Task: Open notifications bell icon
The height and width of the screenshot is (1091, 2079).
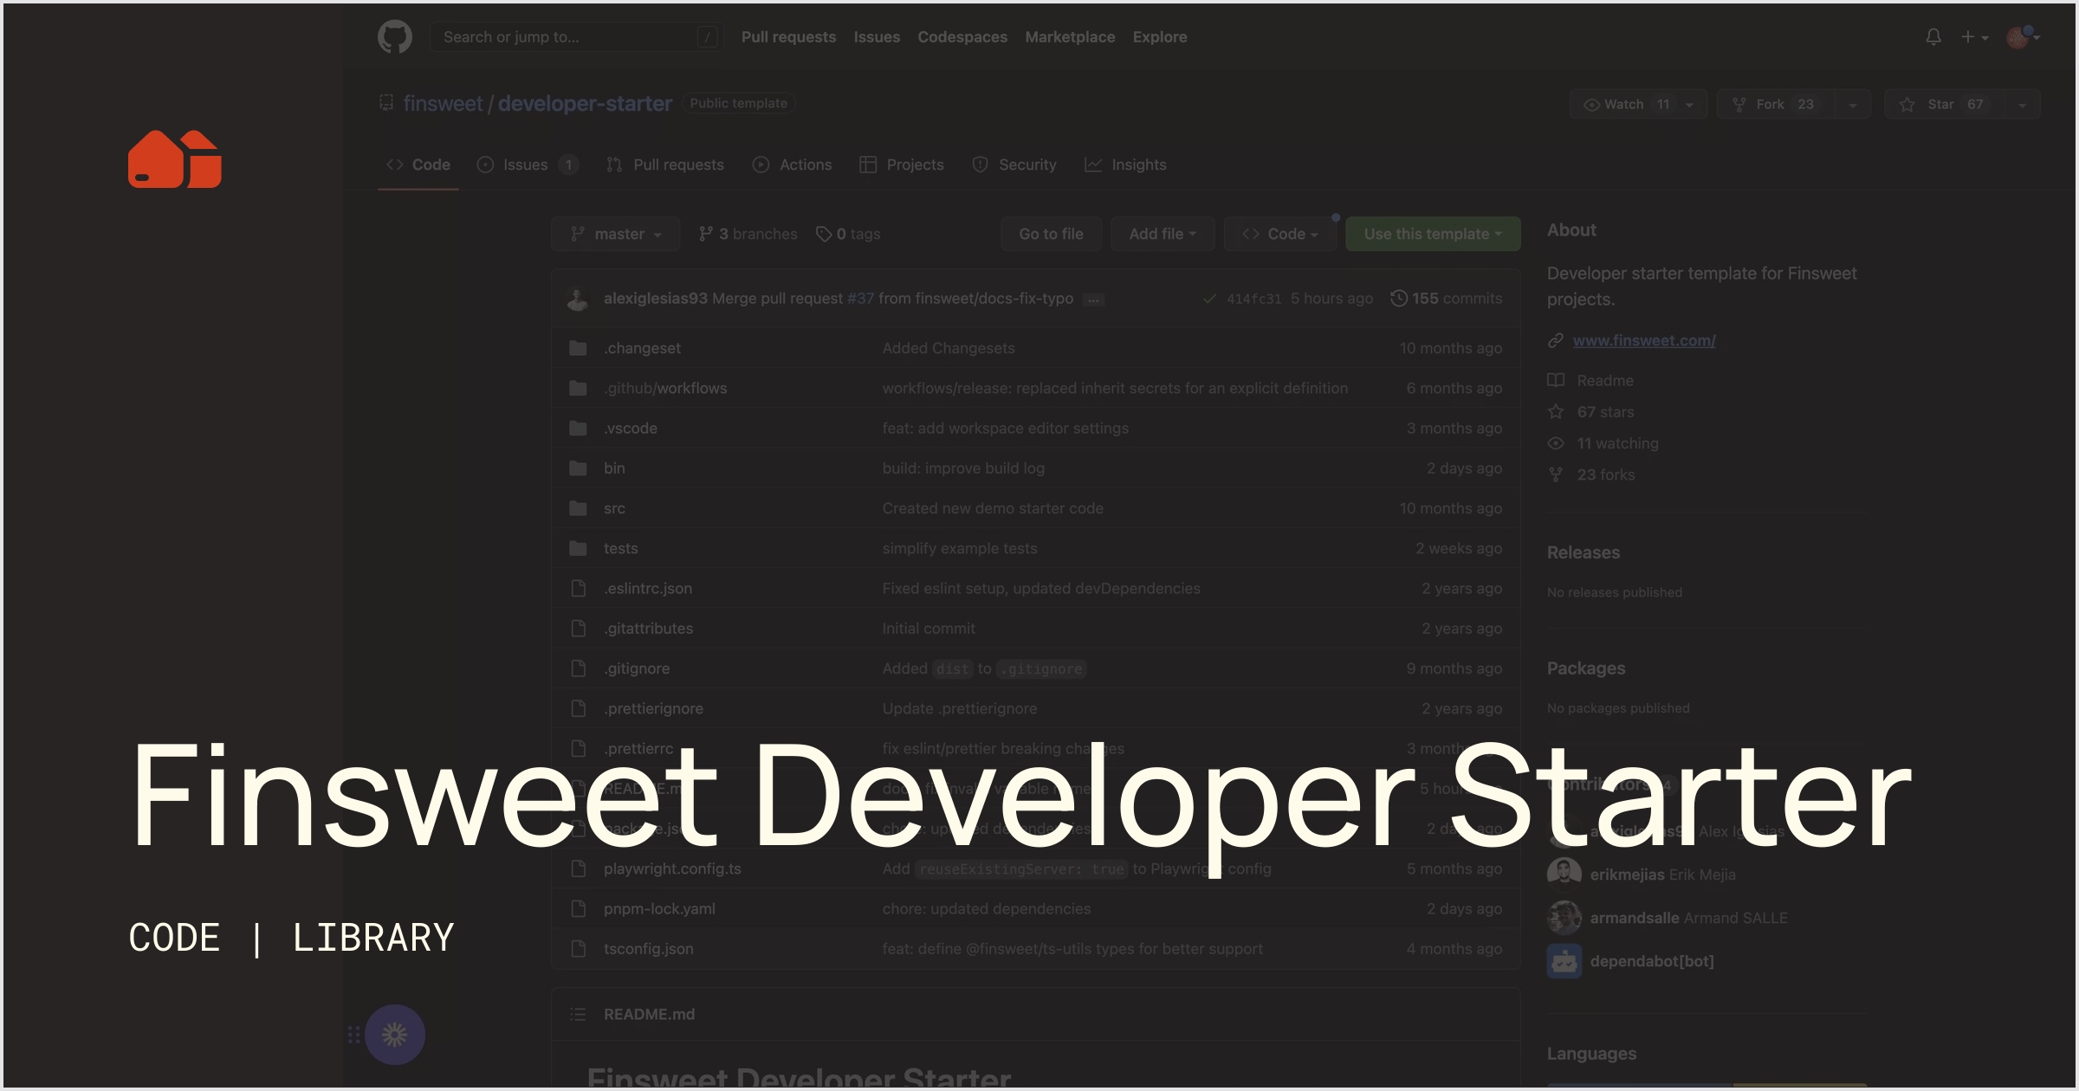Action: coord(1933,37)
